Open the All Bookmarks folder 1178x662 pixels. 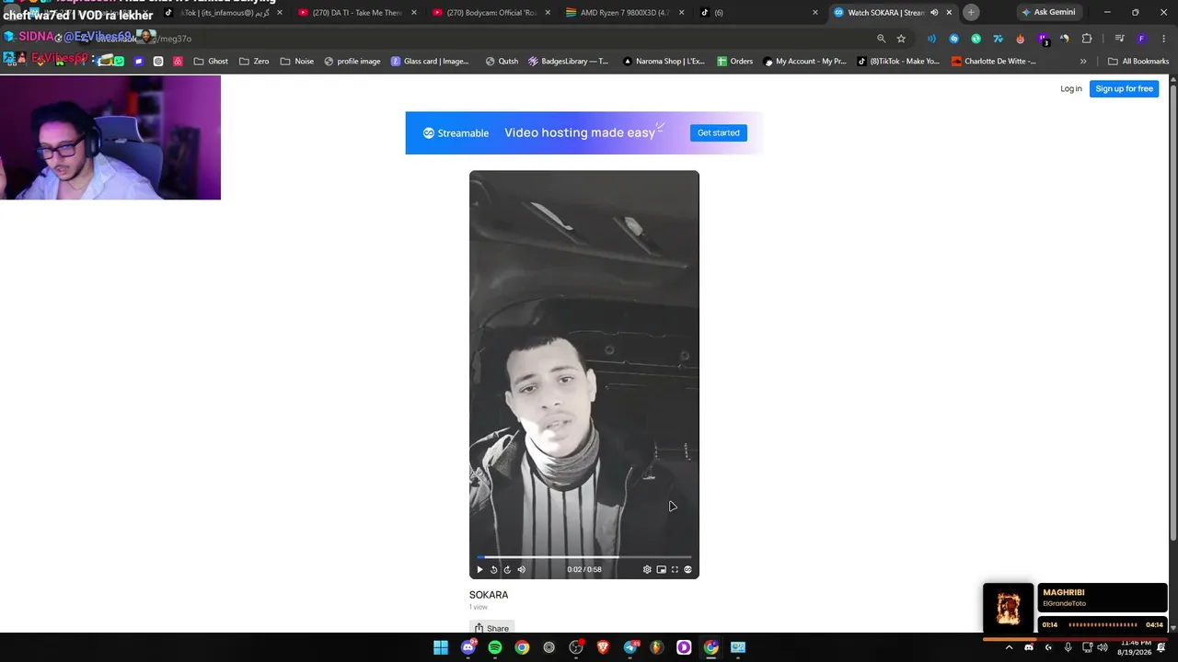point(1138,62)
